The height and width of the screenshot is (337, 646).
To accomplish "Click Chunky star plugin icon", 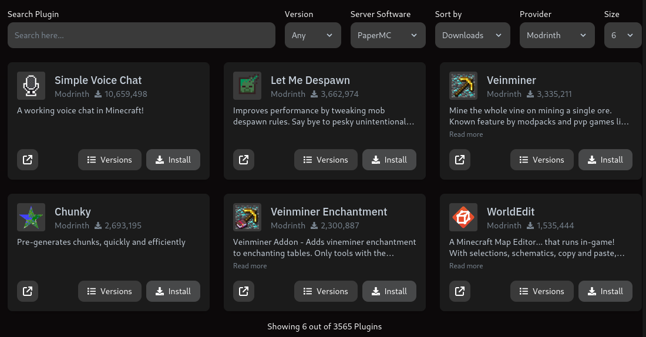I will tap(31, 217).
